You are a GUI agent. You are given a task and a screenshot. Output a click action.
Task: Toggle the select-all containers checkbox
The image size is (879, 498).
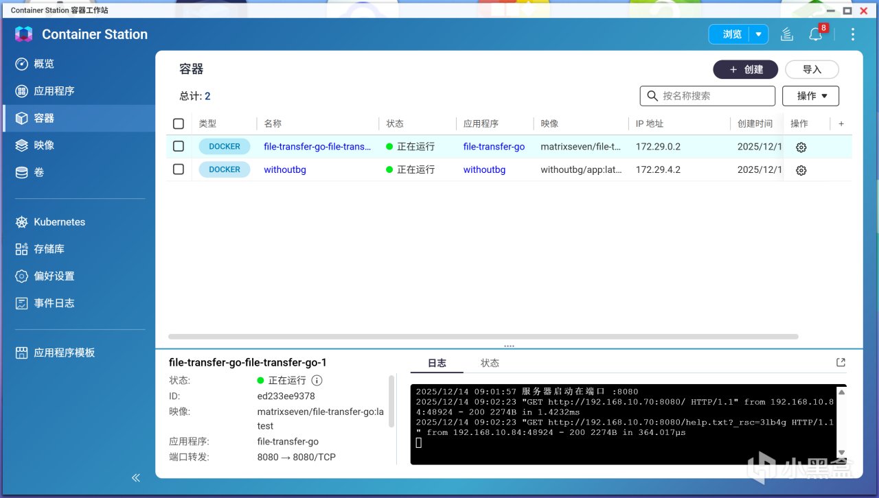pos(179,123)
